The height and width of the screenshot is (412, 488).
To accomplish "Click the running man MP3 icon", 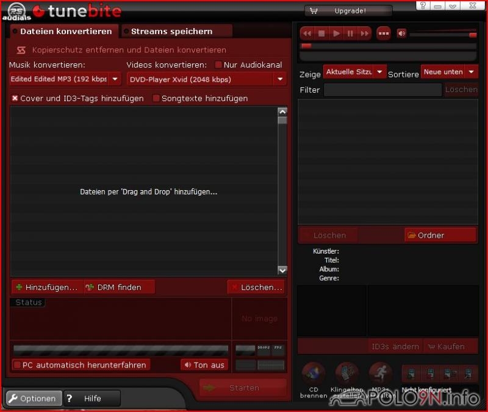I will pyautogui.click(x=381, y=374).
